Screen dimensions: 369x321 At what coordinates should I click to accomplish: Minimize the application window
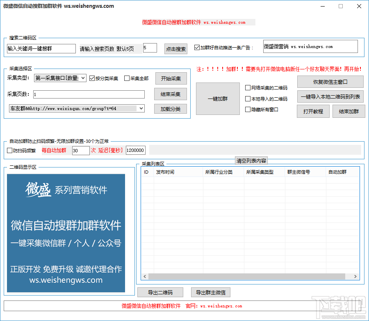point(323,6)
